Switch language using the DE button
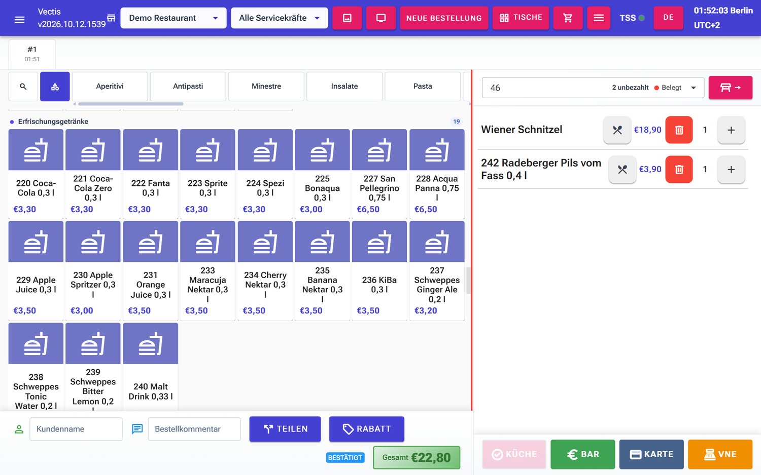The height and width of the screenshot is (475, 761). pos(668,18)
